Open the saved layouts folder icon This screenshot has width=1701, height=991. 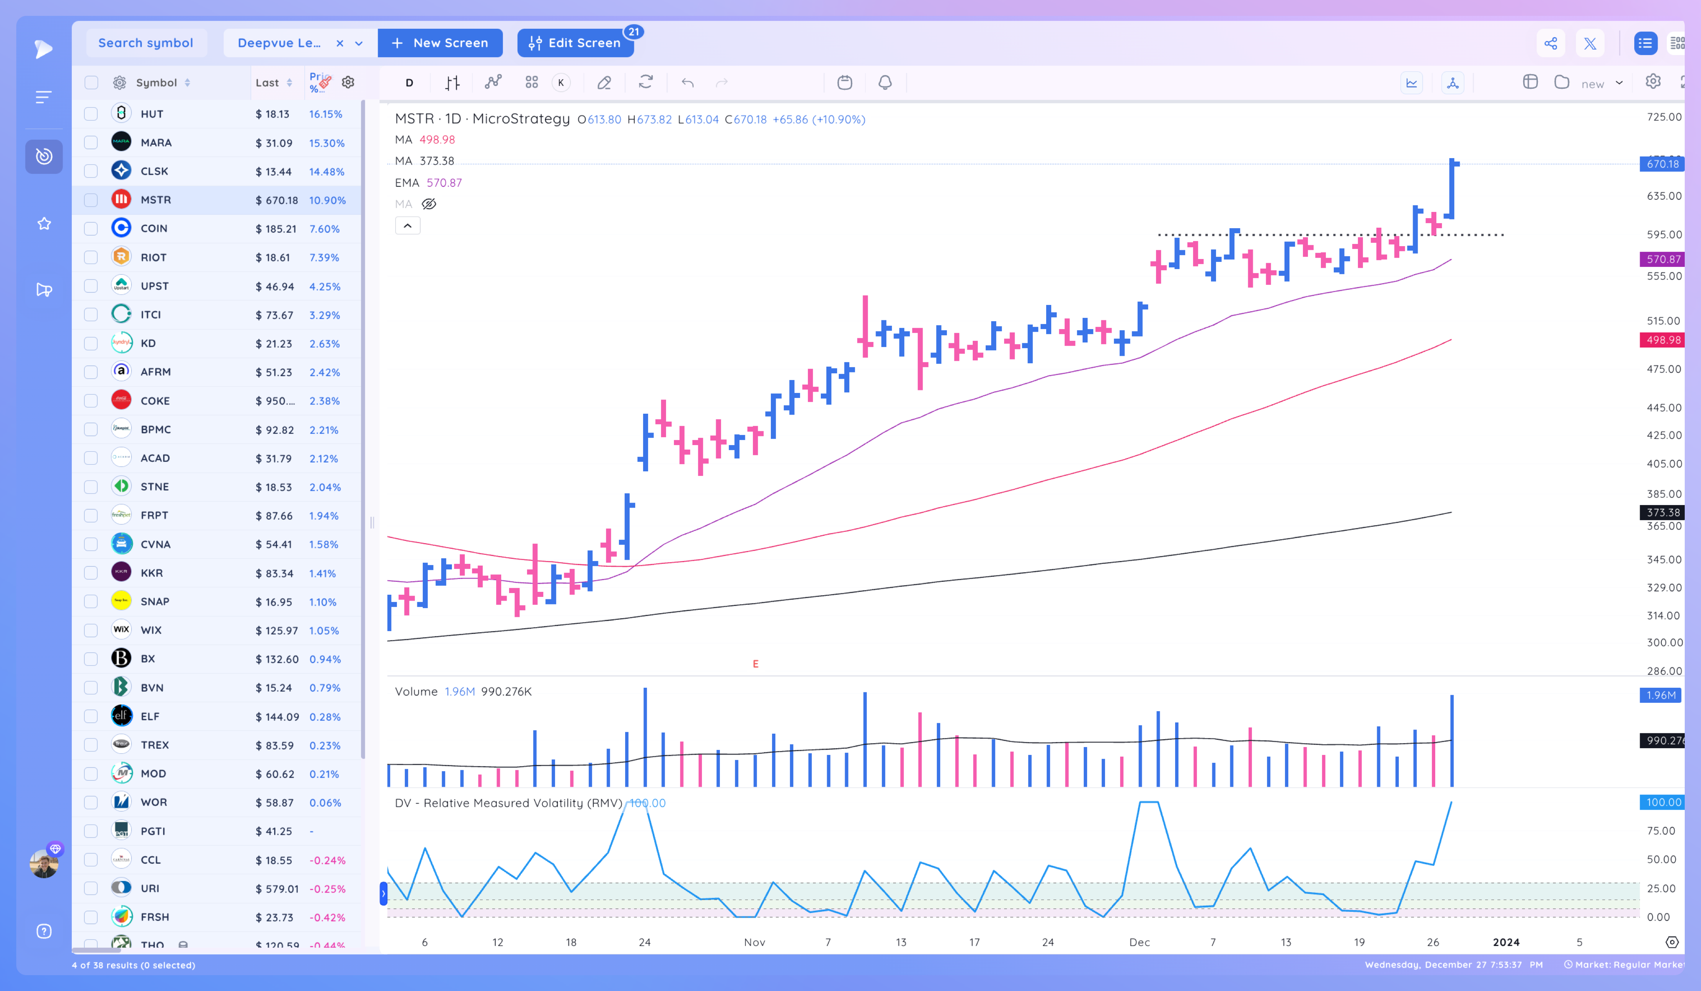1561,82
